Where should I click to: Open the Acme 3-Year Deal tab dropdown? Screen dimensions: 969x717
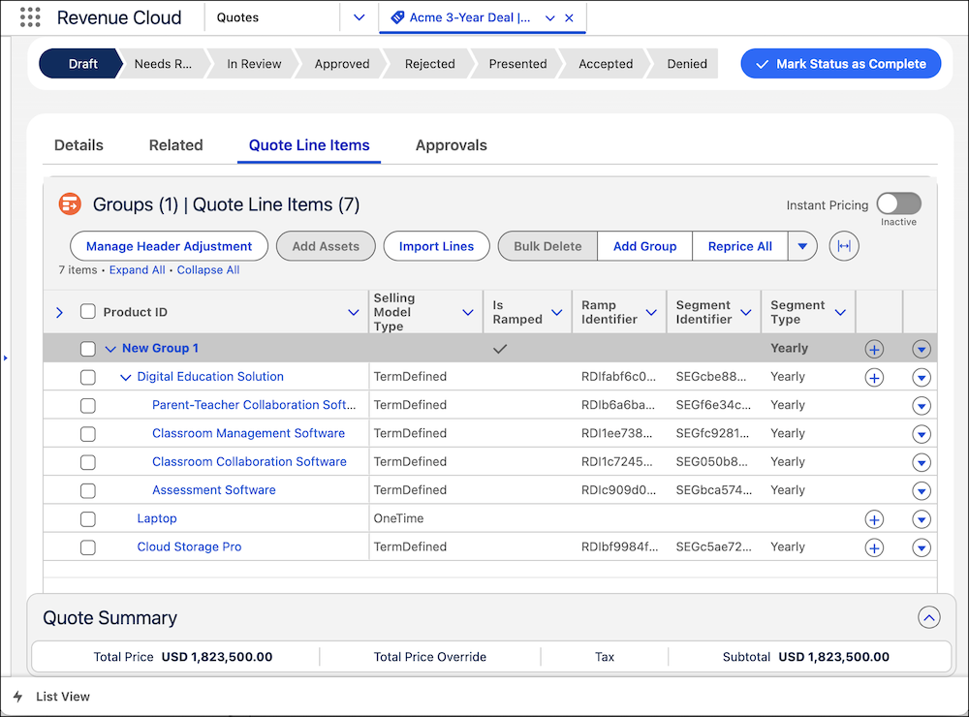(550, 17)
